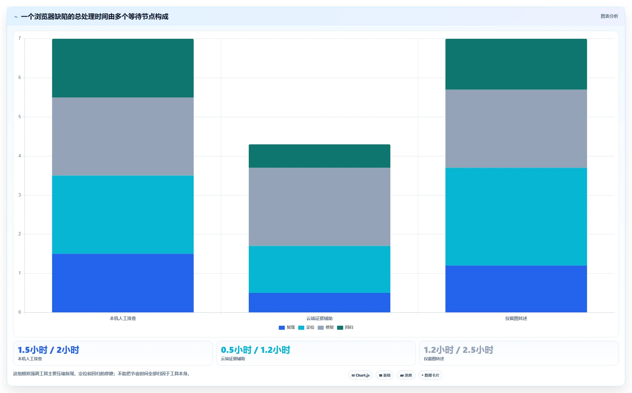This screenshot has width=632, height=393.
Task: Select the Chart.js chip
Action: coord(360,375)
